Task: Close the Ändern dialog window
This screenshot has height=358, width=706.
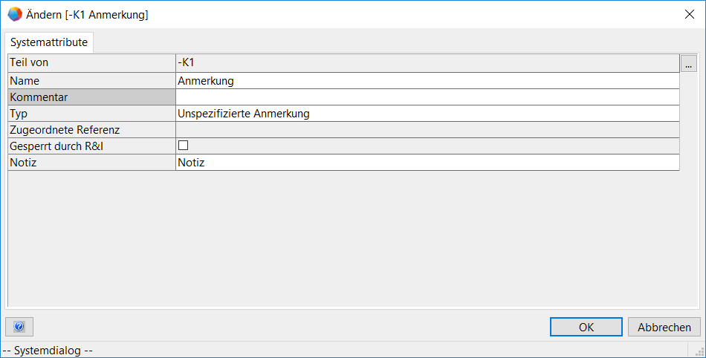Action: 688,14
